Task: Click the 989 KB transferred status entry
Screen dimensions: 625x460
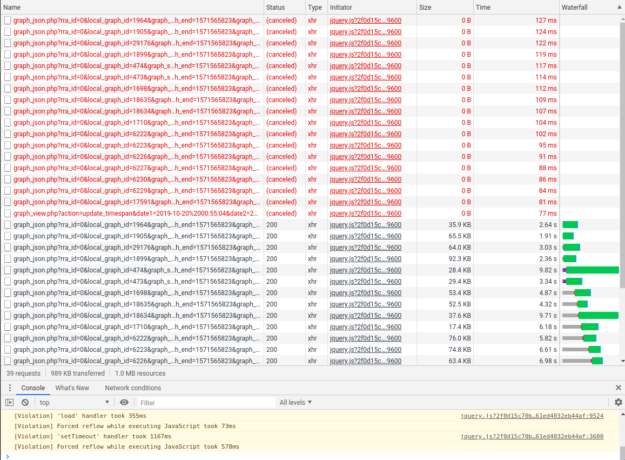Action: pos(78,374)
